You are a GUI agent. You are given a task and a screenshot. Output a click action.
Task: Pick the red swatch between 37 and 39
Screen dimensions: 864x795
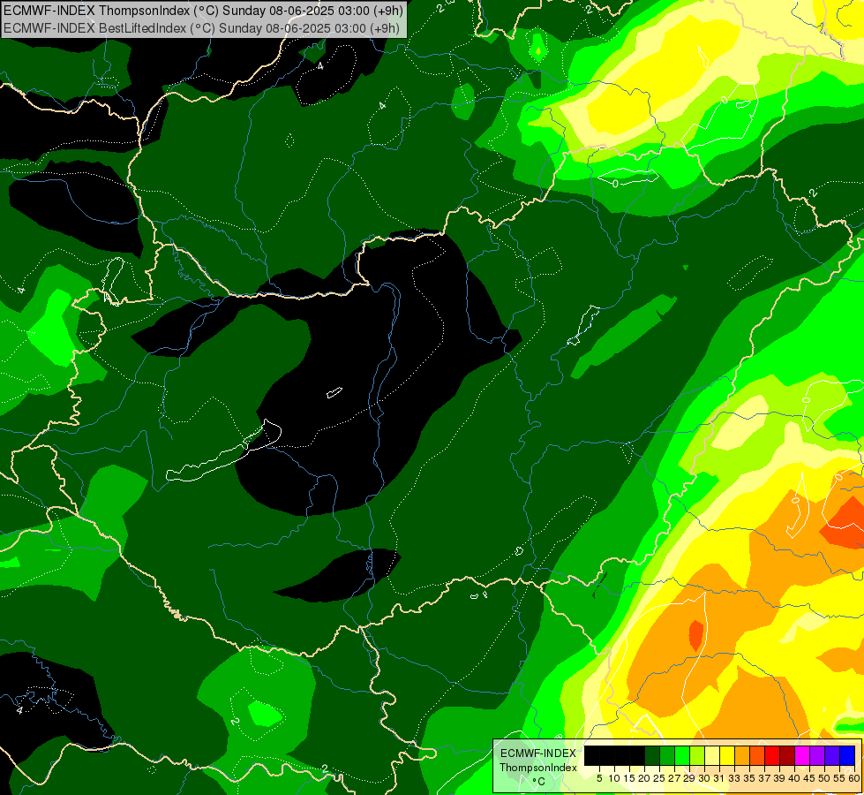point(772,755)
